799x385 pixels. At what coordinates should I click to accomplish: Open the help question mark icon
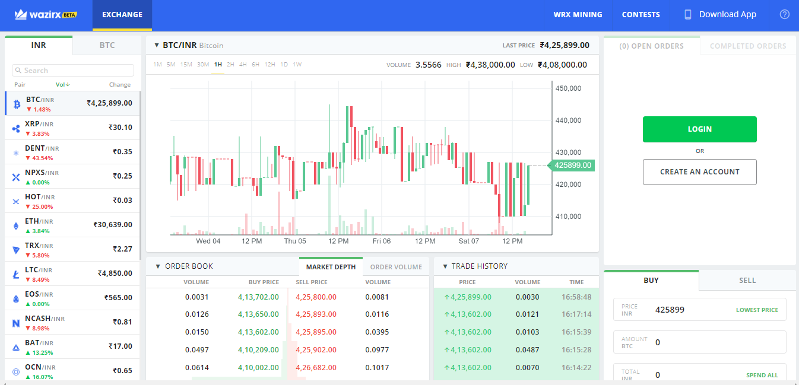click(x=785, y=14)
